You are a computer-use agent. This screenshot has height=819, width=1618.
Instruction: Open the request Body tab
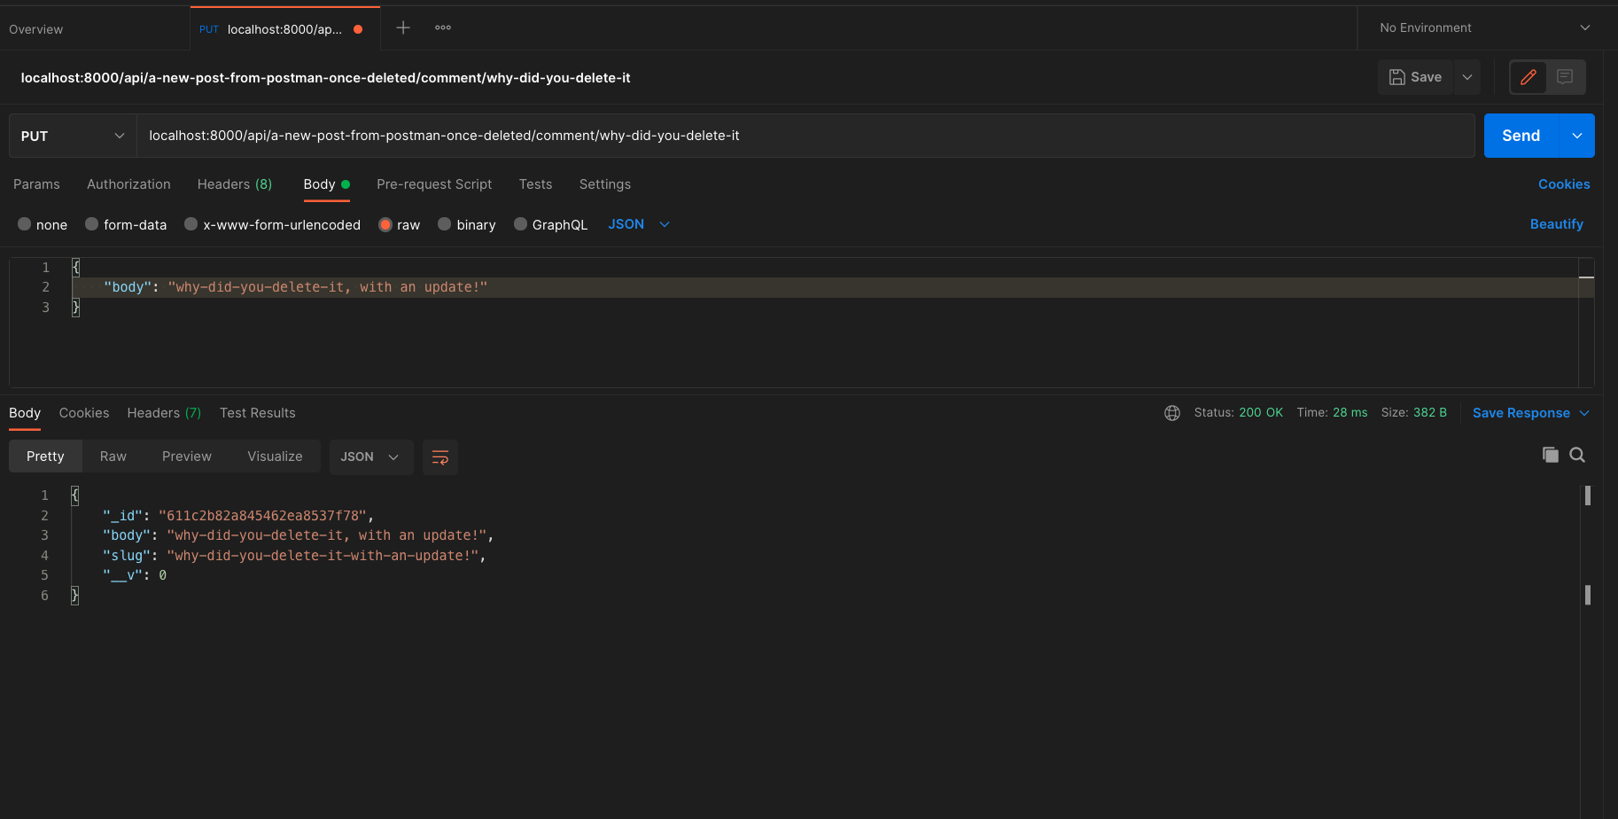[x=326, y=184]
